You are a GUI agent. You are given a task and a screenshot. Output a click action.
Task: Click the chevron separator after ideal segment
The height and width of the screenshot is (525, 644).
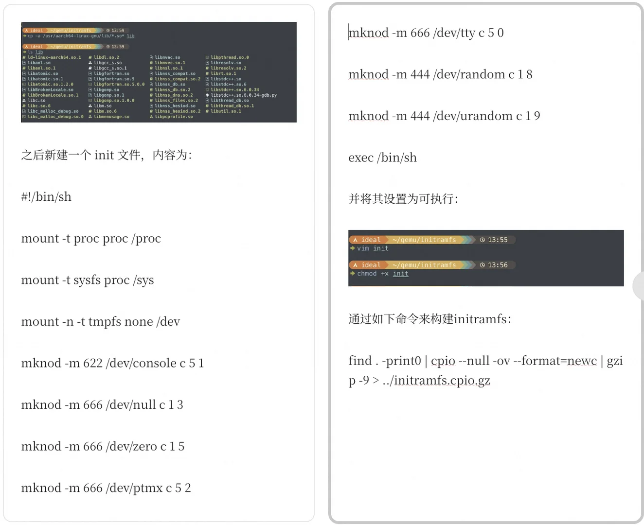coord(46,30)
